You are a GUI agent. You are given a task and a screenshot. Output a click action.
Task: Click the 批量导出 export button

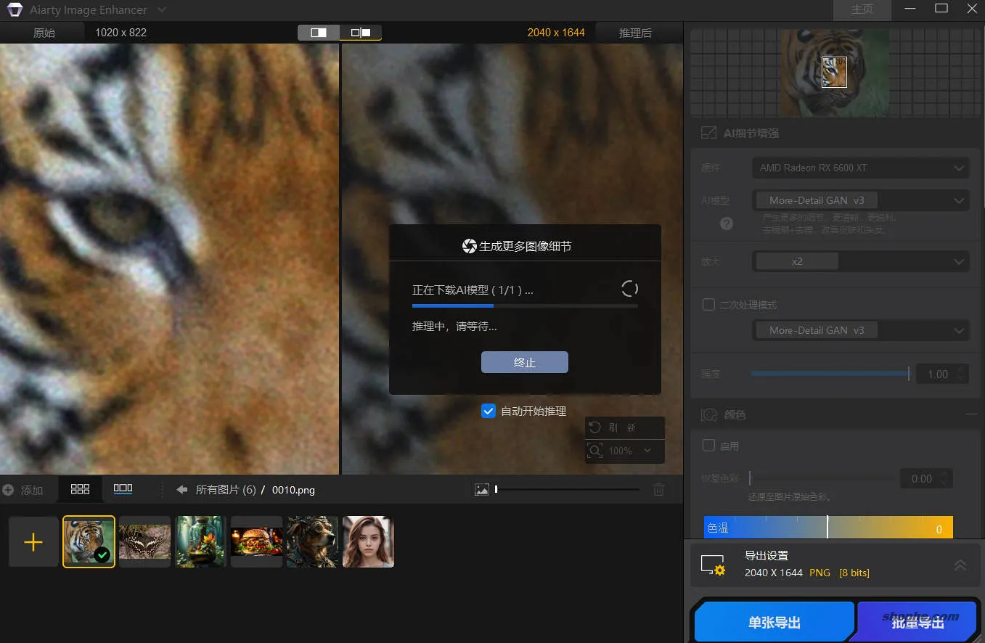tap(916, 622)
